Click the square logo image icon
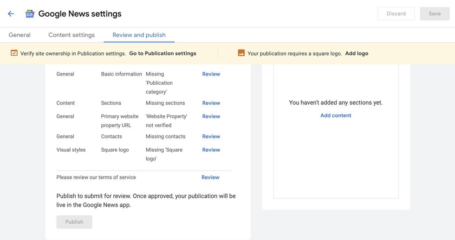 click(x=241, y=53)
